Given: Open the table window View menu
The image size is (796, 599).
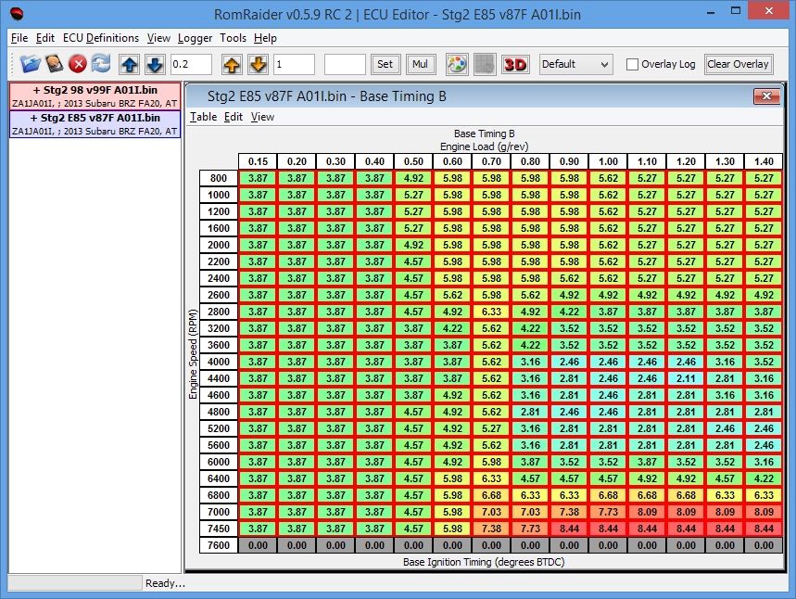Looking at the screenshot, I should click(262, 117).
